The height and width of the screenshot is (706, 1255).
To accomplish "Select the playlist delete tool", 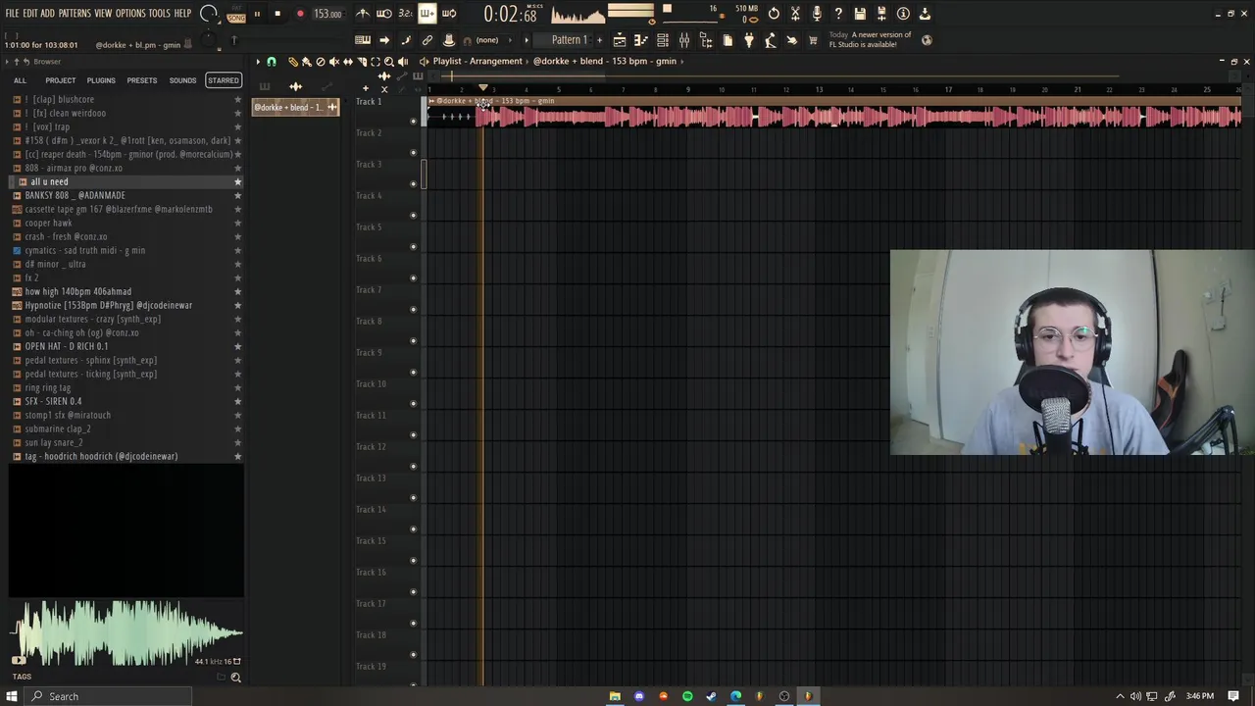I will tap(320, 62).
